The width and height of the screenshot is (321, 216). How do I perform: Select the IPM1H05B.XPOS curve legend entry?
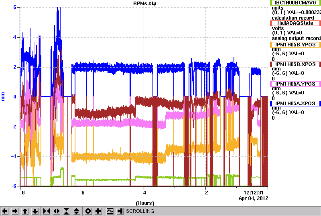click(295, 64)
